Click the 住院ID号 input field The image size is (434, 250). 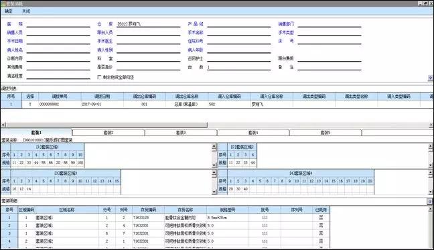(239, 41)
